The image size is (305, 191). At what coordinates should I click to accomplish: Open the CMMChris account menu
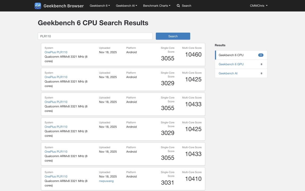click(x=259, y=6)
